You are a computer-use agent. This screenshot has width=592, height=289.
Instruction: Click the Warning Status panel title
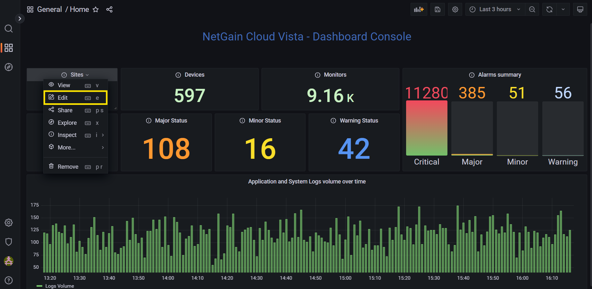(x=359, y=121)
